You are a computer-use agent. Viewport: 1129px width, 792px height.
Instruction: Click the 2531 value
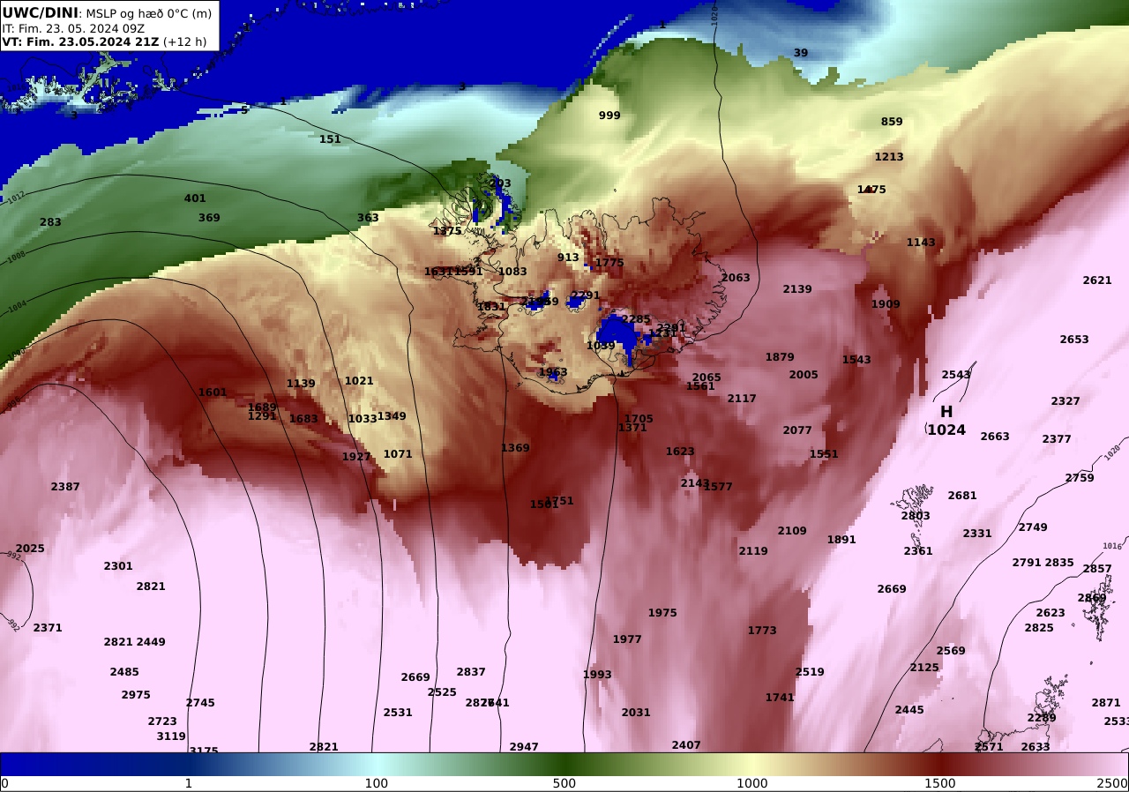pyautogui.click(x=398, y=713)
